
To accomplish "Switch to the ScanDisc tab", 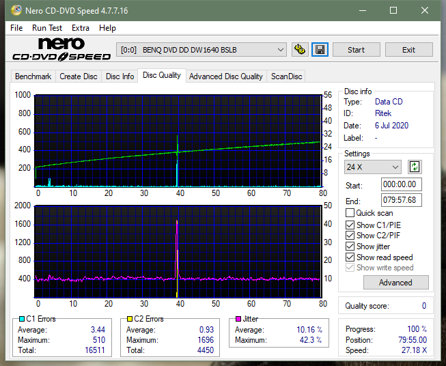I will coord(286,76).
